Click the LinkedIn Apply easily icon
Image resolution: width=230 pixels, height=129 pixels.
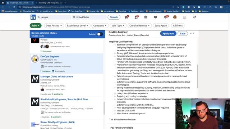(53, 71)
